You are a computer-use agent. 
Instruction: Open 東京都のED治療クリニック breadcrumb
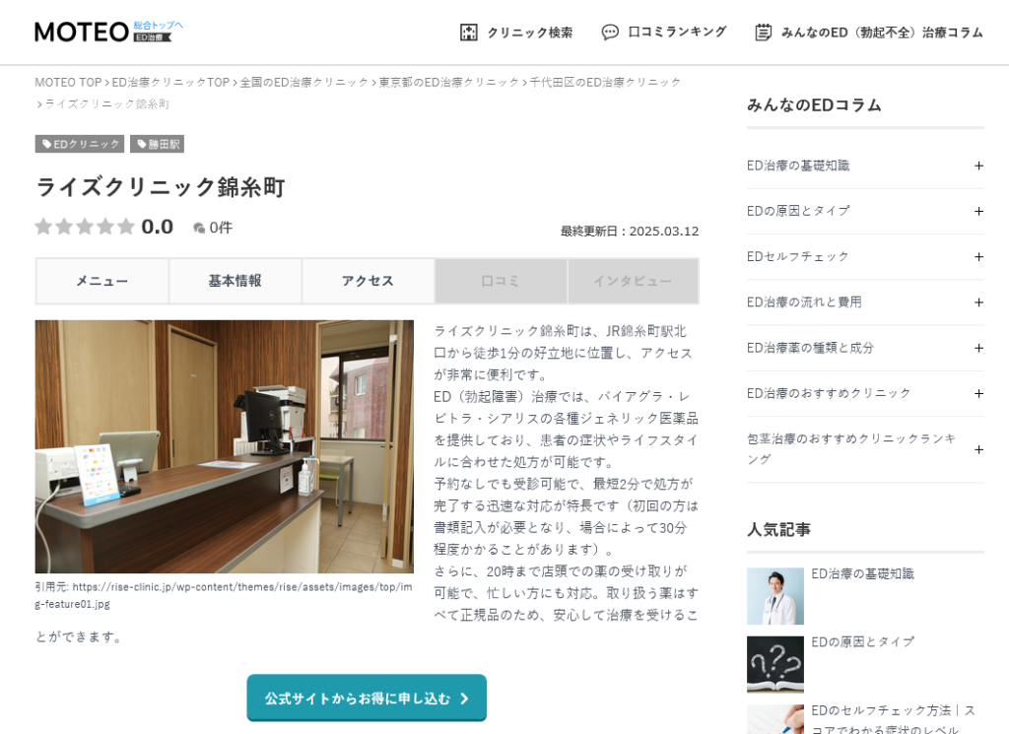tap(448, 83)
